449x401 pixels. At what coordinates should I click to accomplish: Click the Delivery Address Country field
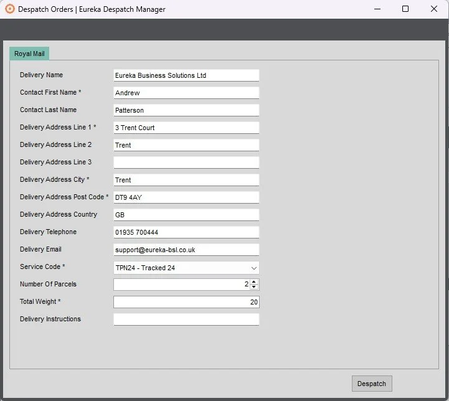(x=186, y=215)
